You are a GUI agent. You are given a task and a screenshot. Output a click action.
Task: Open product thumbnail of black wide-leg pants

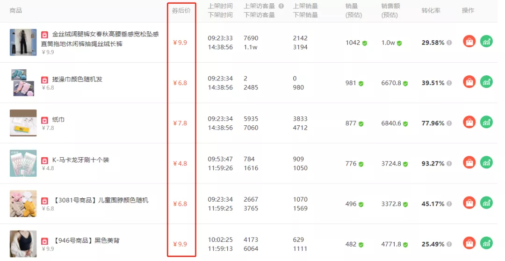coord(23,42)
